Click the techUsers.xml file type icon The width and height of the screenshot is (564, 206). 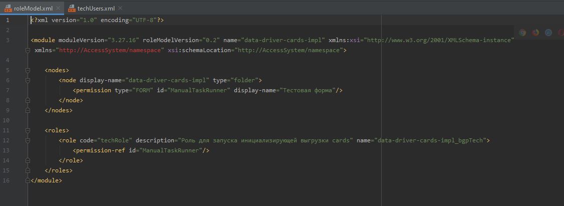[x=72, y=9]
